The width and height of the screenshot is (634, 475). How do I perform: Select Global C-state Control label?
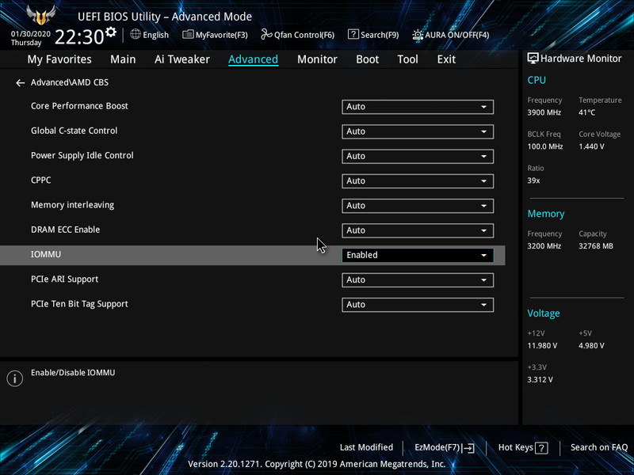click(x=74, y=131)
